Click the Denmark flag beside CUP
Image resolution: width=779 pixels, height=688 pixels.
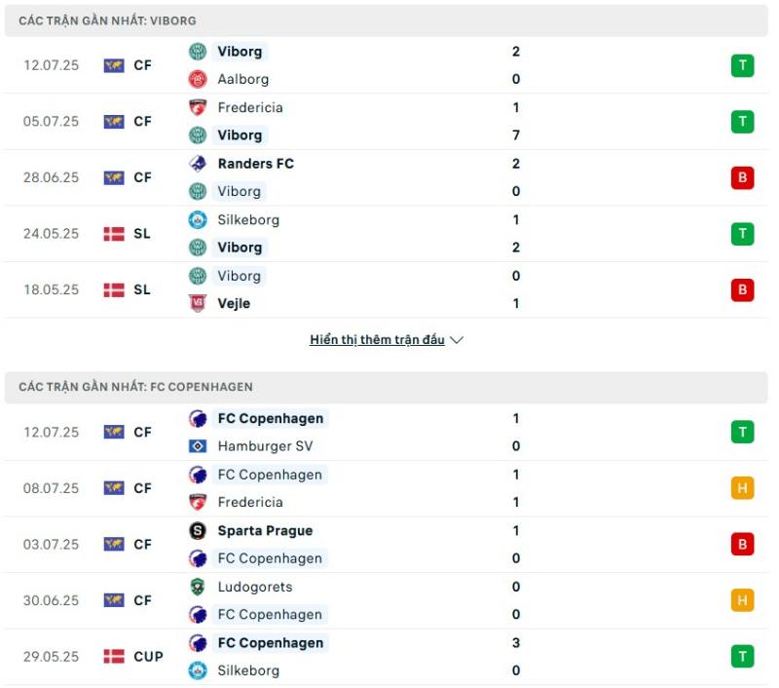click(x=114, y=656)
